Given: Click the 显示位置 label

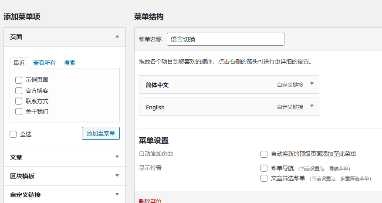Looking at the screenshot, I should pyautogui.click(x=150, y=168).
